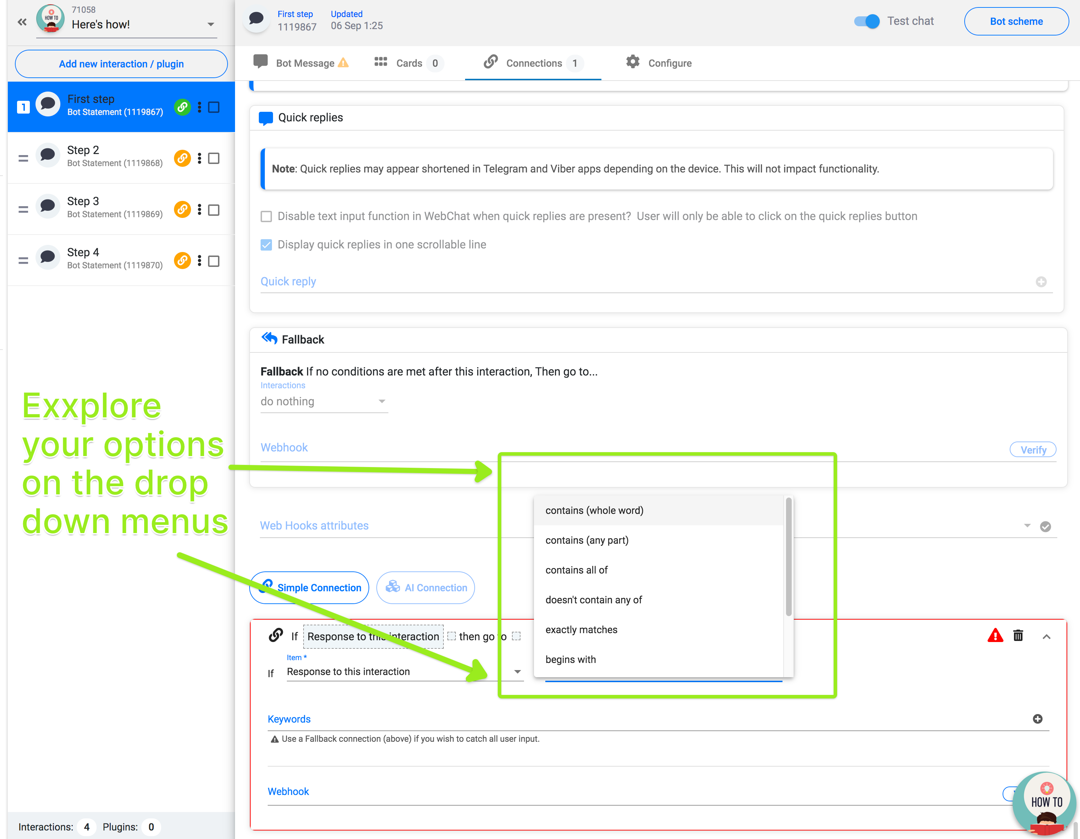Collapse sidebar with double-chevron icon

coord(22,22)
